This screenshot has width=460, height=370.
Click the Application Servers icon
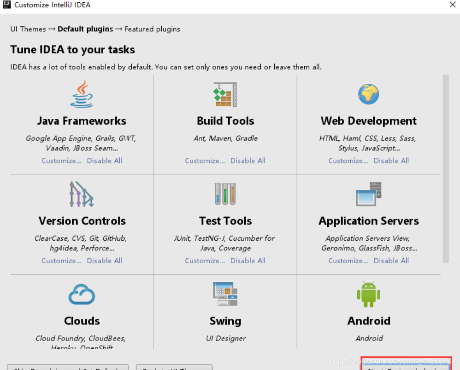pyautogui.click(x=368, y=194)
